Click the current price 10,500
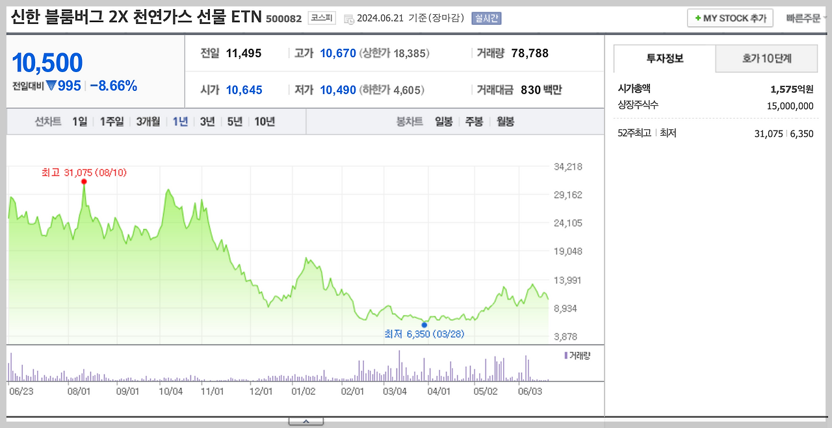This screenshot has width=832, height=428. click(x=47, y=63)
